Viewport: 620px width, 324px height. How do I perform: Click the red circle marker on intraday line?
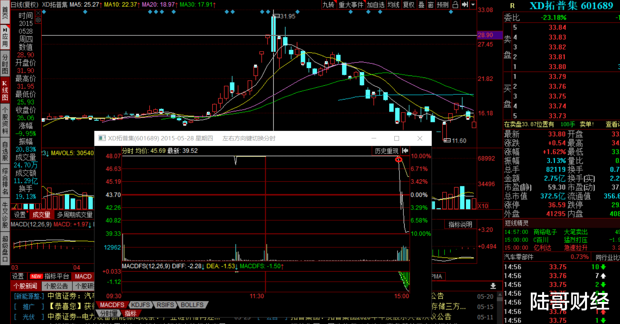tap(399, 159)
